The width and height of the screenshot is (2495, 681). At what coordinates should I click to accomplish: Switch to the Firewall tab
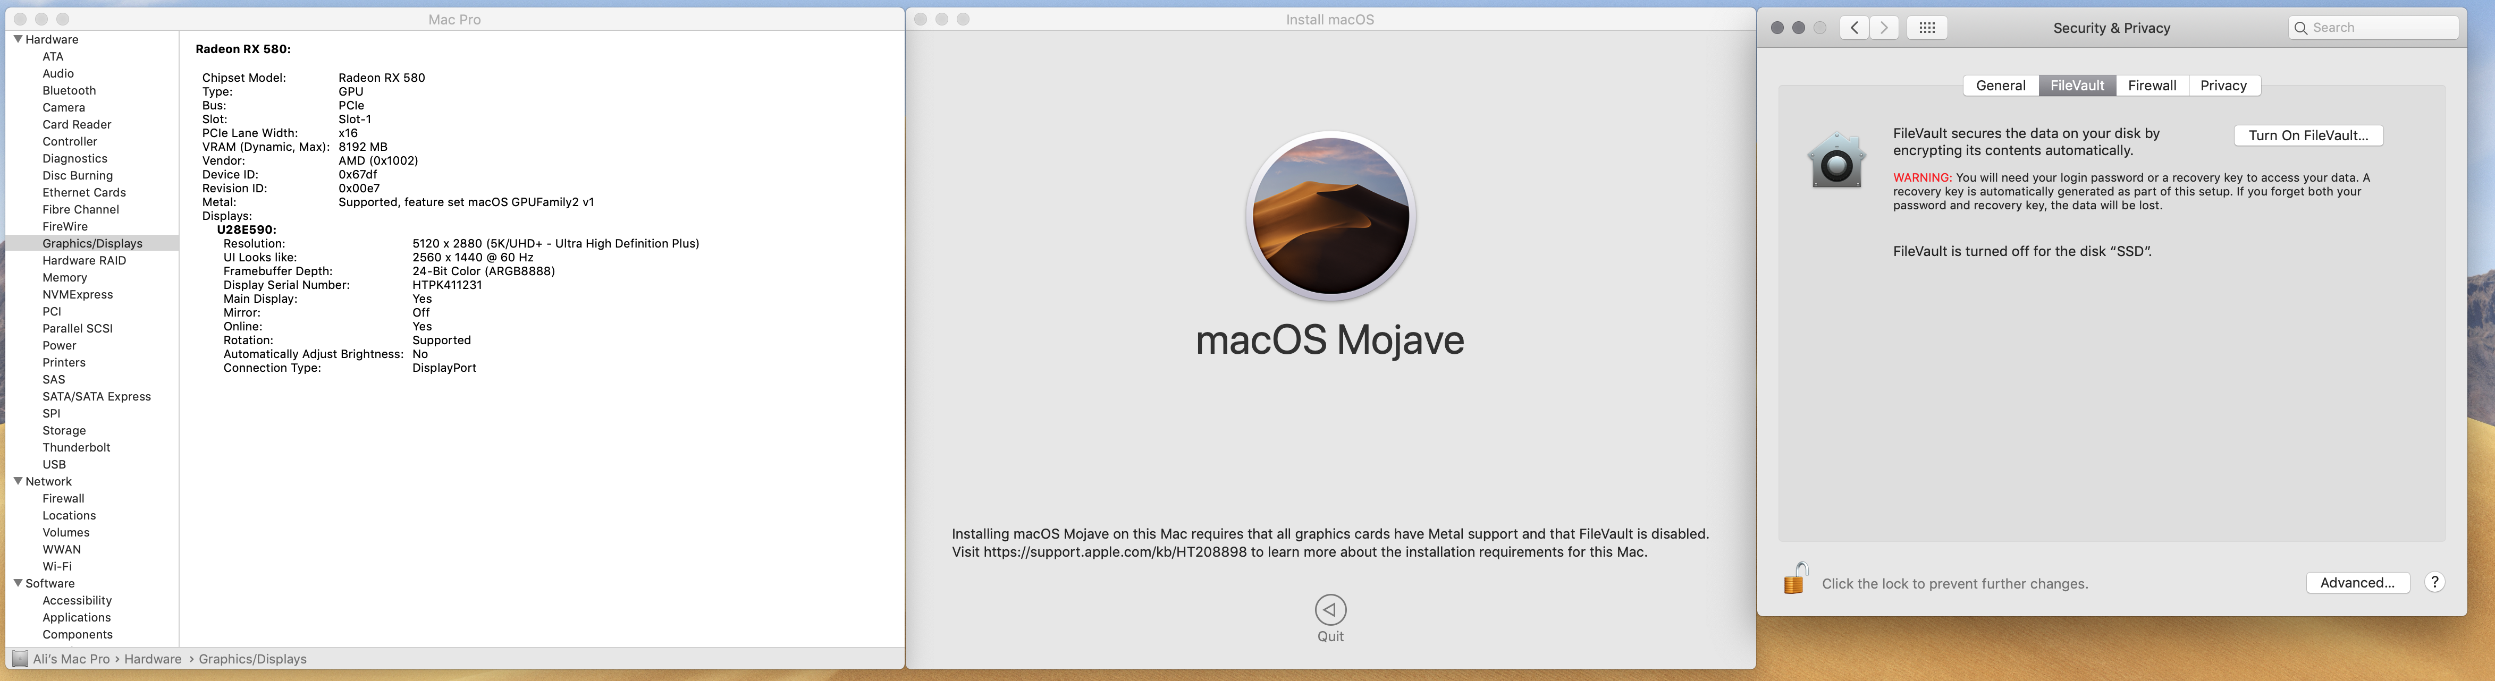tap(2151, 85)
